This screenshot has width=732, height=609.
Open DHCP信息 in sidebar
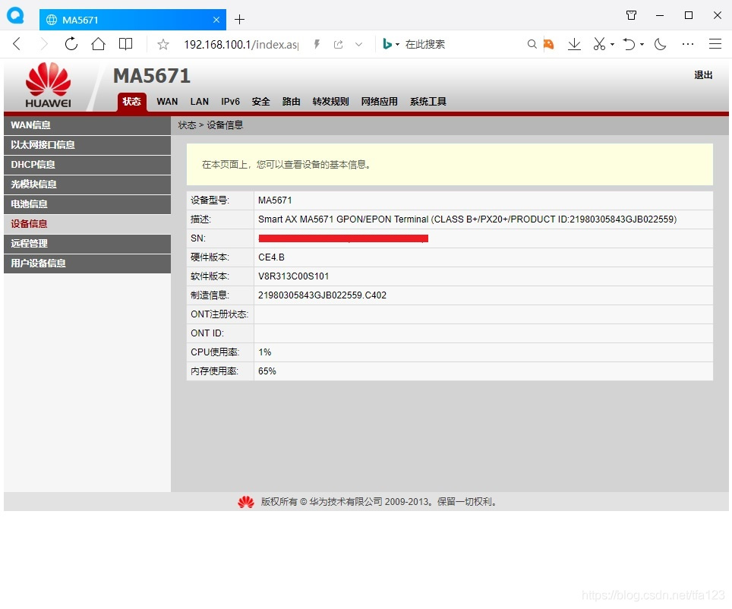click(87, 164)
